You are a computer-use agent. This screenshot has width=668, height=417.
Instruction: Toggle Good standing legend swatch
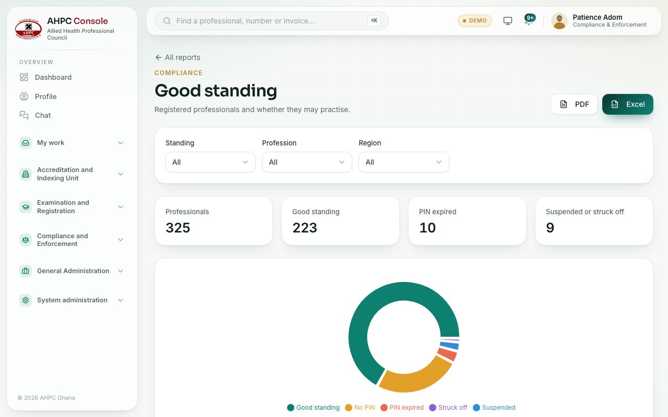(291, 408)
